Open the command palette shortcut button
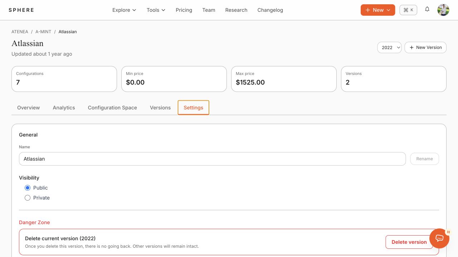This screenshot has height=257, width=458. click(408, 10)
